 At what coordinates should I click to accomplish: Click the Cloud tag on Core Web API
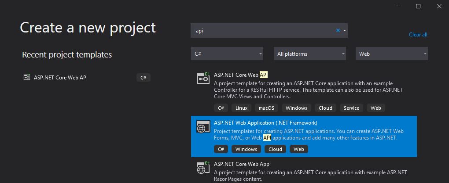(x=326, y=108)
